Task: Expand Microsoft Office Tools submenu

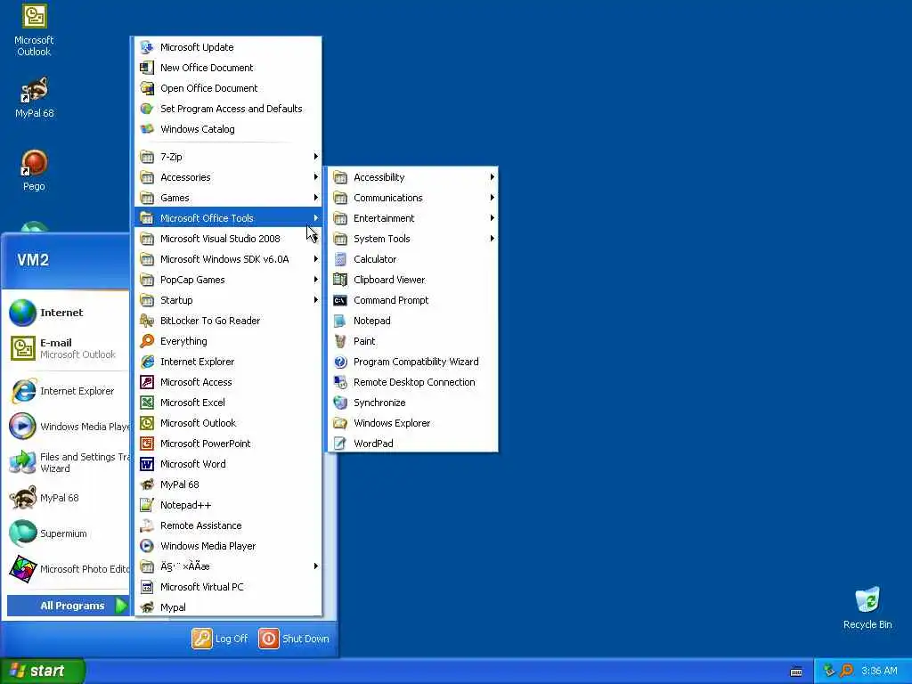Action: pyautogui.click(x=228, y=218)
